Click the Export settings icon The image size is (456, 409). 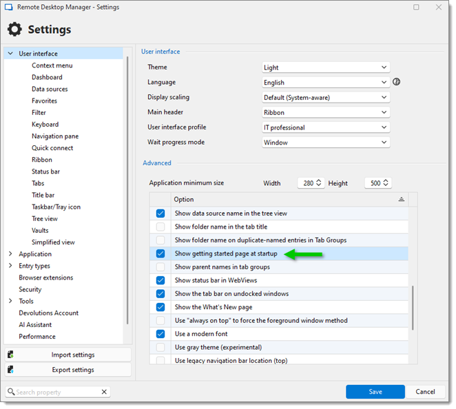coord(11,370)
